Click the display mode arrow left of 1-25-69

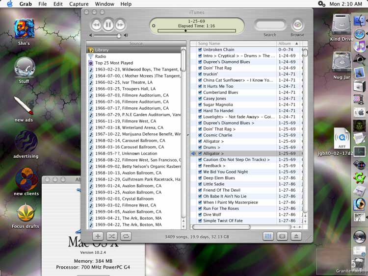[154, 26]
